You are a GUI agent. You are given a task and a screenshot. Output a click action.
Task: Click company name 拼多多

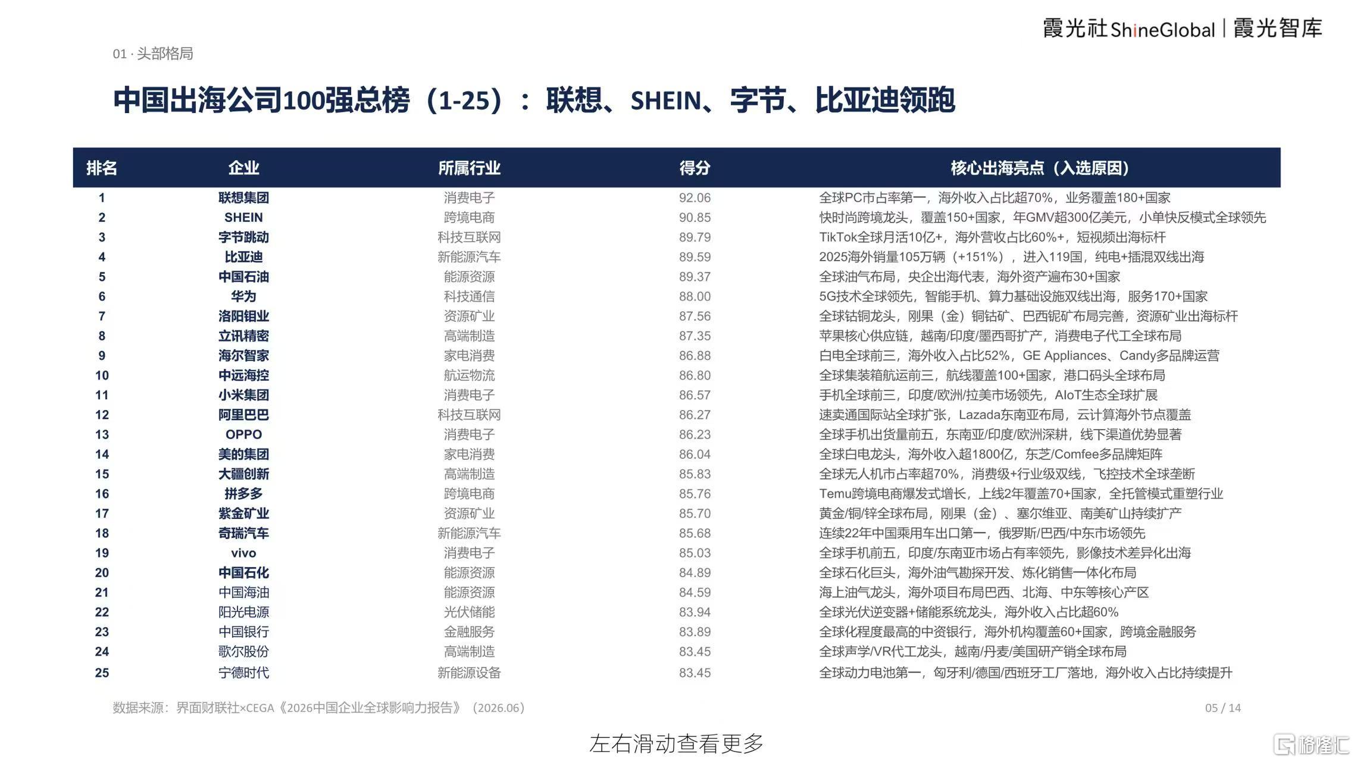click(243, 493)
